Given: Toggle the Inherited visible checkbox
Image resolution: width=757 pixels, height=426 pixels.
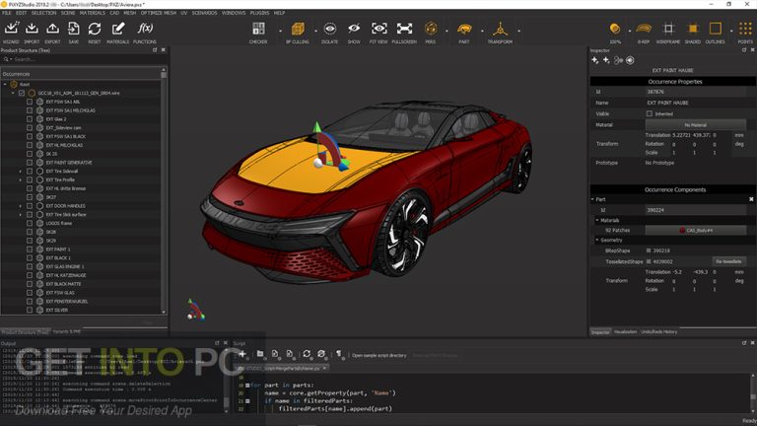Looking at the screenshot, I should pos(649,113).
